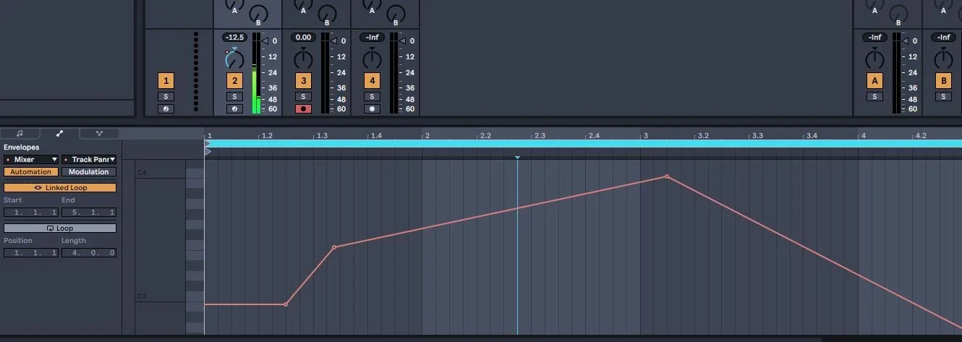Open the Notes tab with music note icon
The width and height of the screenshot is (962, 342).
(x=20, y=134)
